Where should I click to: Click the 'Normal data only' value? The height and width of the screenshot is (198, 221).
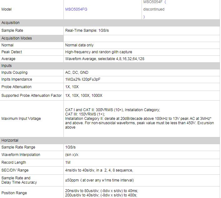click(79, 45)
